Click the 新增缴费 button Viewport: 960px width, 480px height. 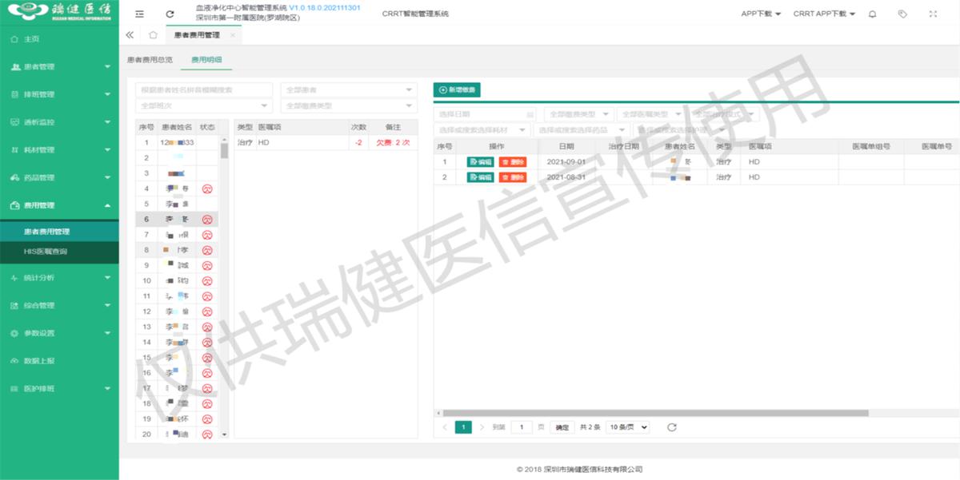pyautogui.click(x=458, y=90)
